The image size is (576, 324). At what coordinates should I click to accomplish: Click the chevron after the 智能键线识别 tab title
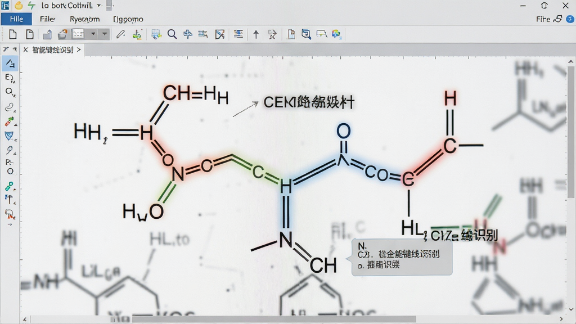[79, 49]
